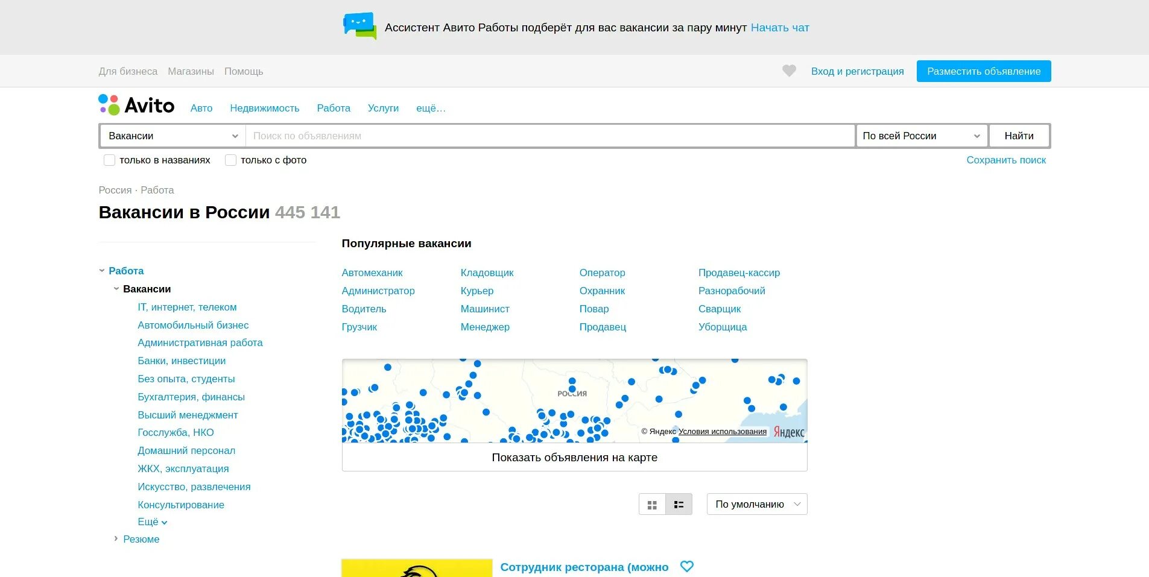Image resolution: width=1149 pixels, height=577 pixels.
Task: Collapse the 'Вакансии' tree branch
Action: [116, 289]
